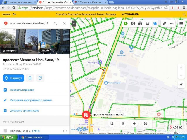Open the Панорама thumbnail
The width and height of the screenshot is (187, 140).
(x=19, y=42)
